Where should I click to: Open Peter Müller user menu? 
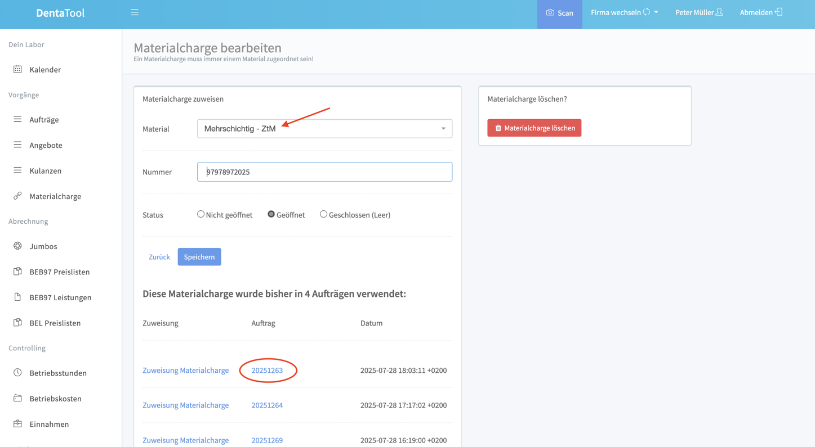pos(698,12)
